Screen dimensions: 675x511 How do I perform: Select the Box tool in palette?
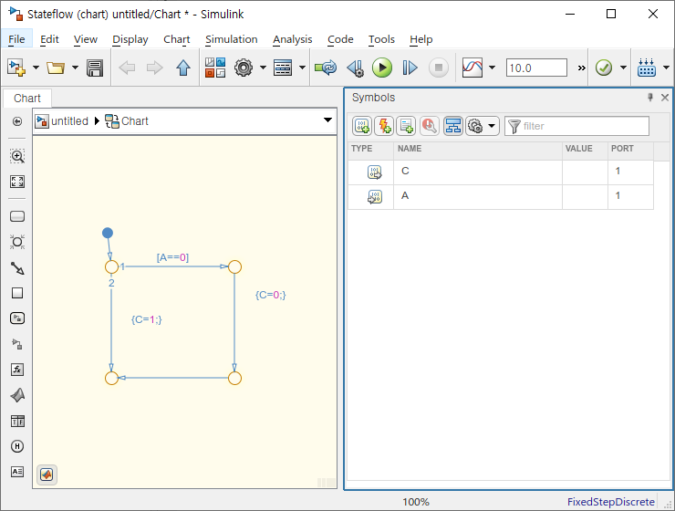pyautogui.click(x=17, y=293)
